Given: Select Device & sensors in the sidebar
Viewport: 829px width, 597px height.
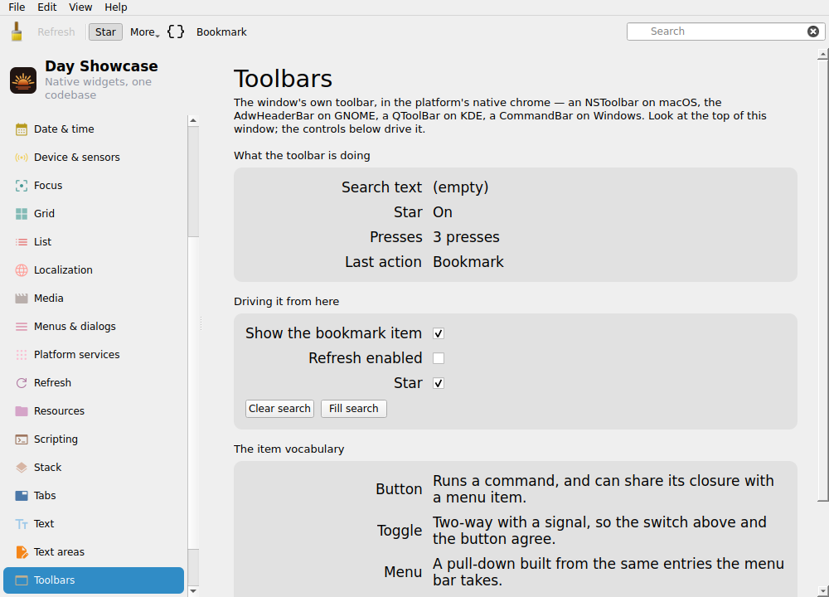Looking at the screenshot, I should click(94, 157).
